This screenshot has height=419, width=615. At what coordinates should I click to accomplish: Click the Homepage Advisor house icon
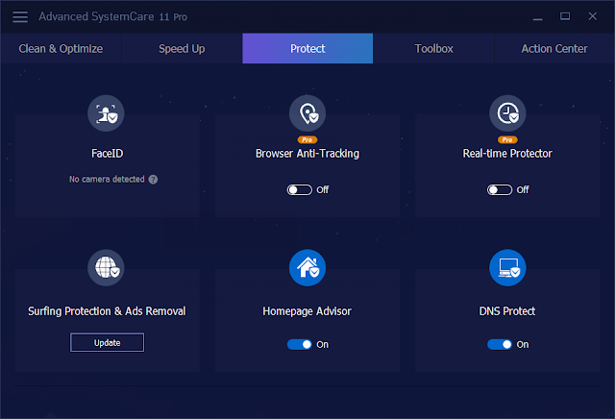point(307,267)
